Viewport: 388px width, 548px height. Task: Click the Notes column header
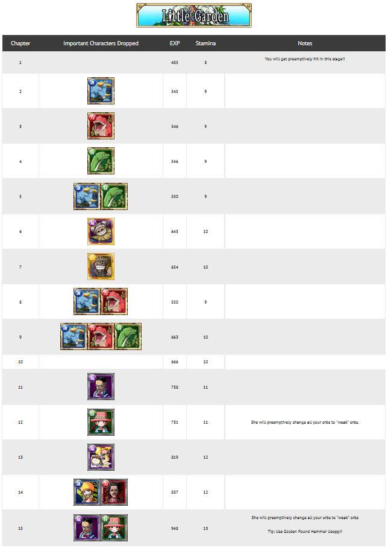[305, 43]
